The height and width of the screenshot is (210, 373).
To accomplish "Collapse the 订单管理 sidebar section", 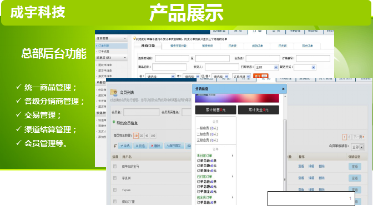I will coord(125,38).
